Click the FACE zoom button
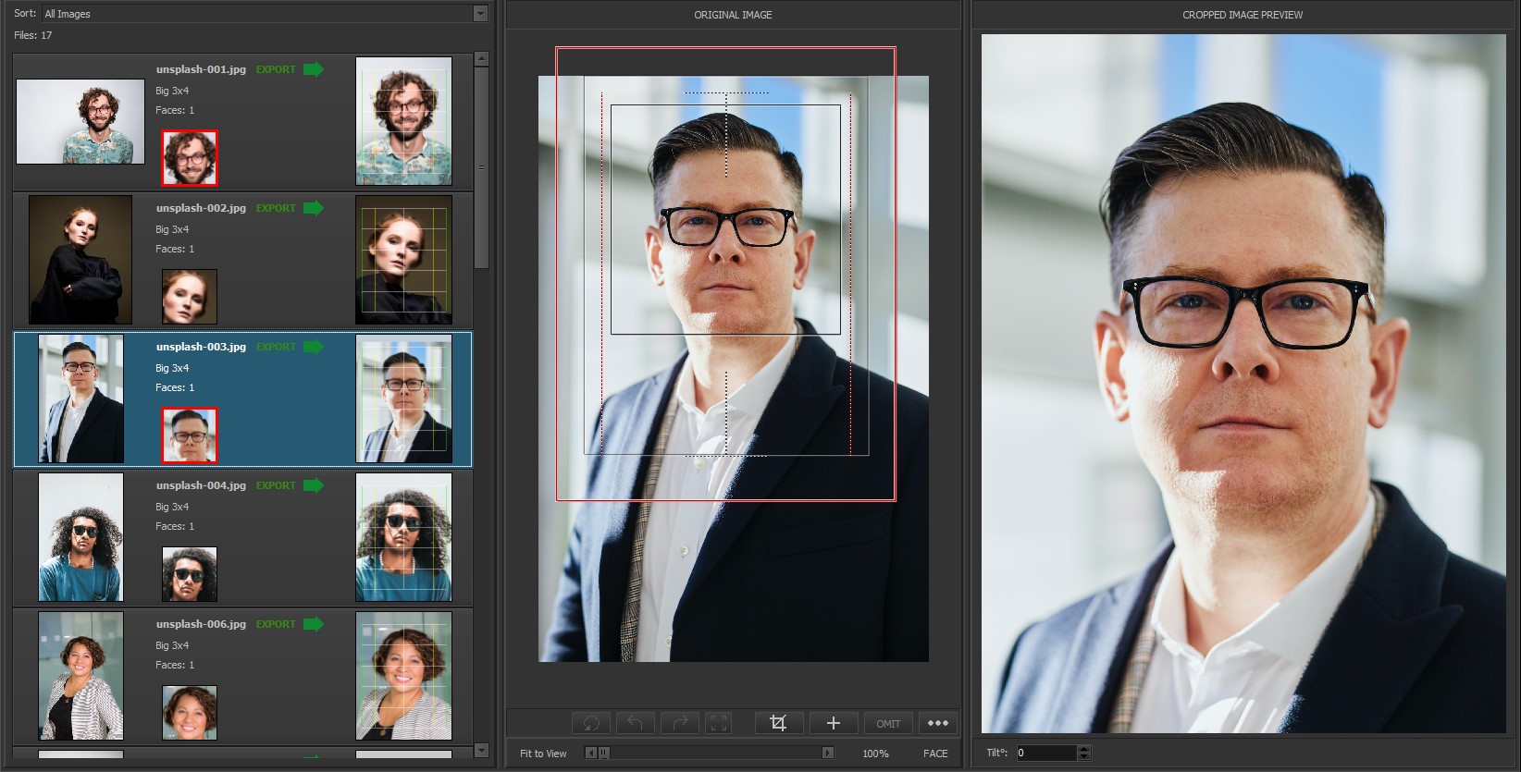Viewport: 1521px width, 772px height. 935,754
